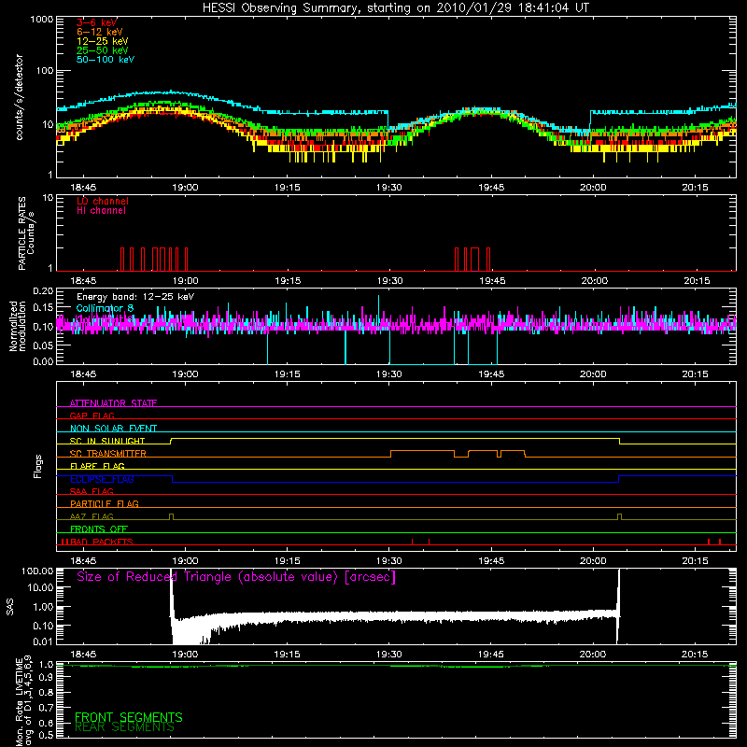This screenshot has height=747, width=747.
Task: Click 19:30 time label under Flags plot
Action: pyautogui.click(x=389, y=561)
